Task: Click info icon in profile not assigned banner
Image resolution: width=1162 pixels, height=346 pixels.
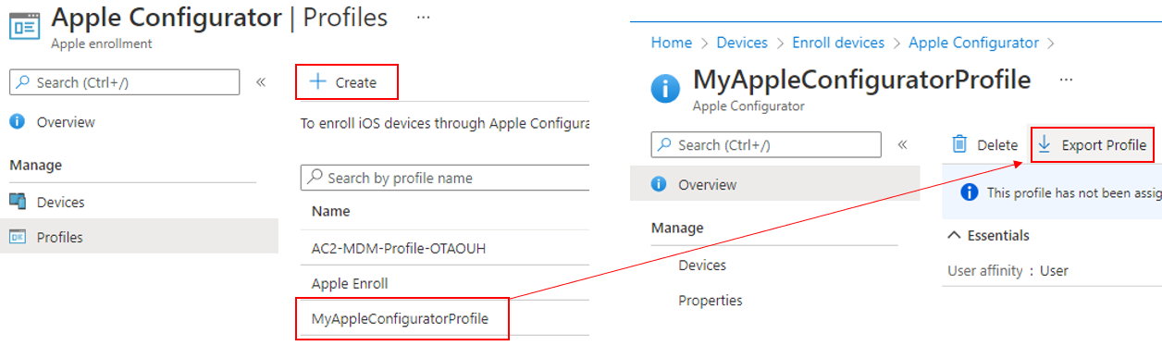Action: tap(969, 192)
